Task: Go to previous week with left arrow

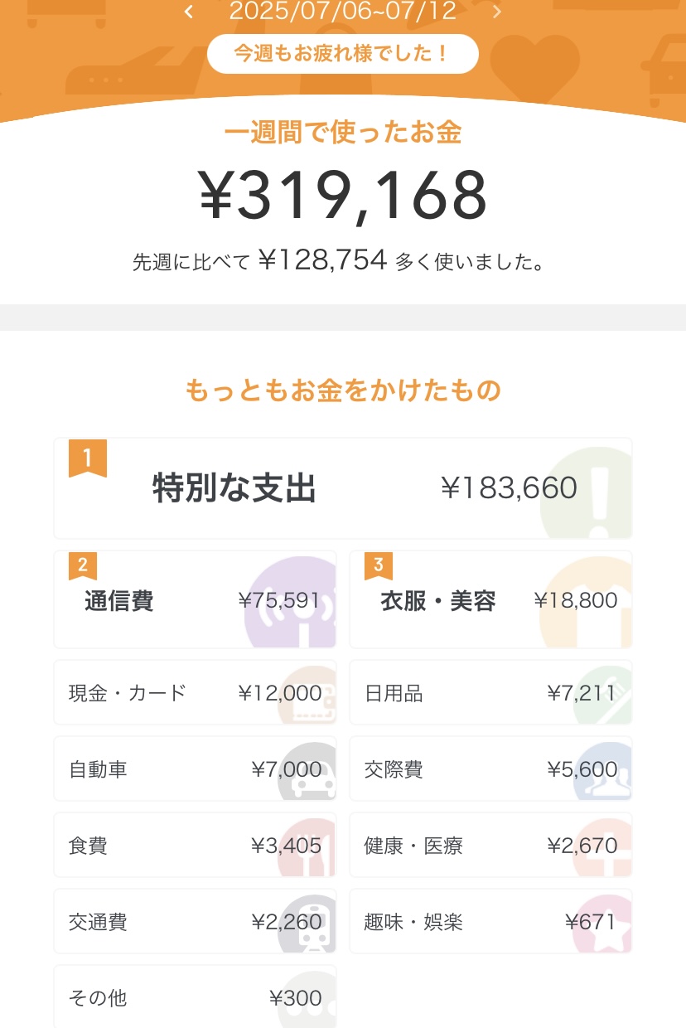Action: tap(189, 12)
